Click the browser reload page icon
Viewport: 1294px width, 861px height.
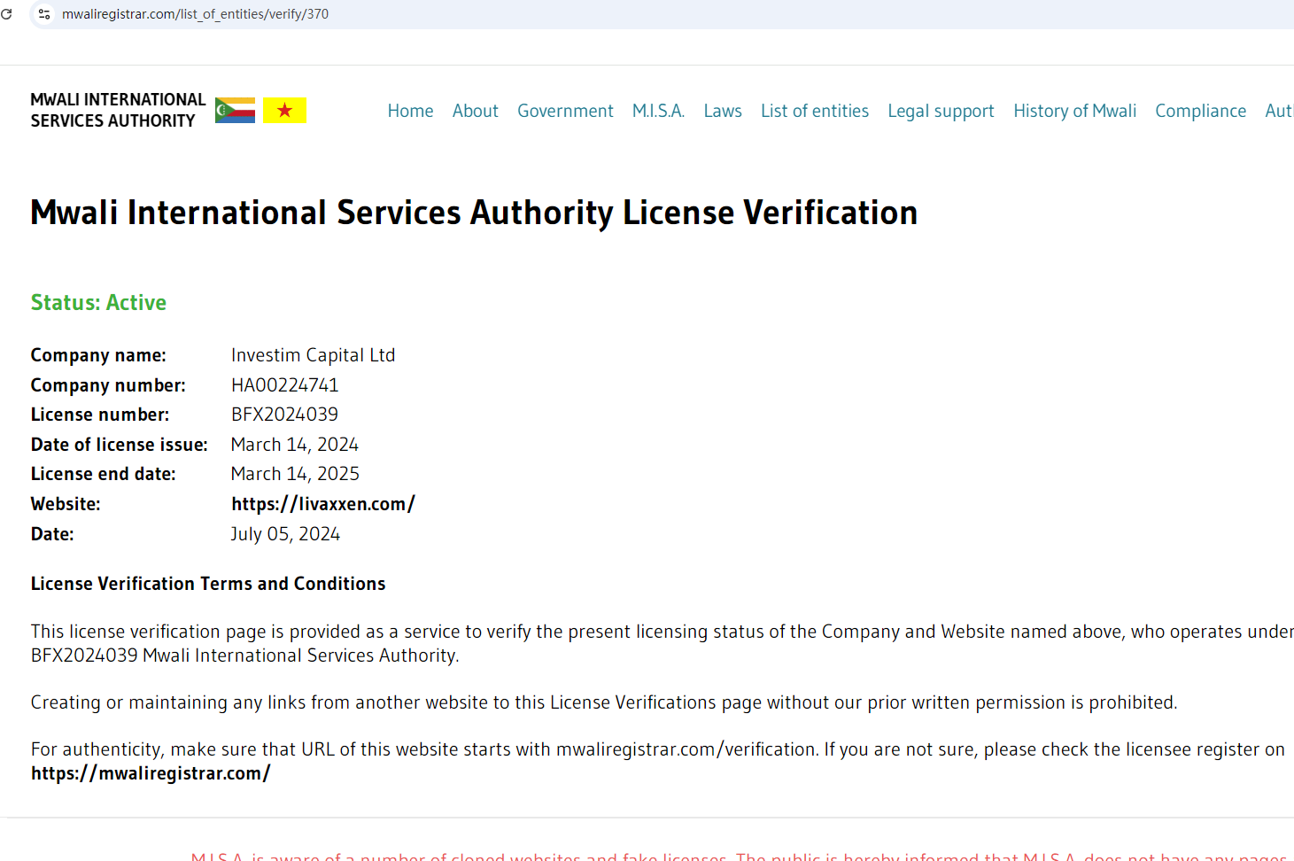[7, 14]
